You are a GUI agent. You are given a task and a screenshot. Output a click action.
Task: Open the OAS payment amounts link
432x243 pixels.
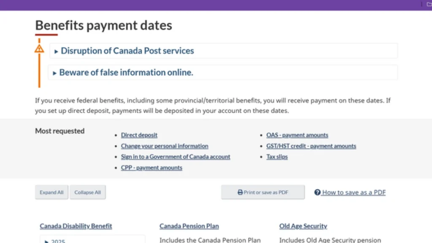tap(297, 135)
